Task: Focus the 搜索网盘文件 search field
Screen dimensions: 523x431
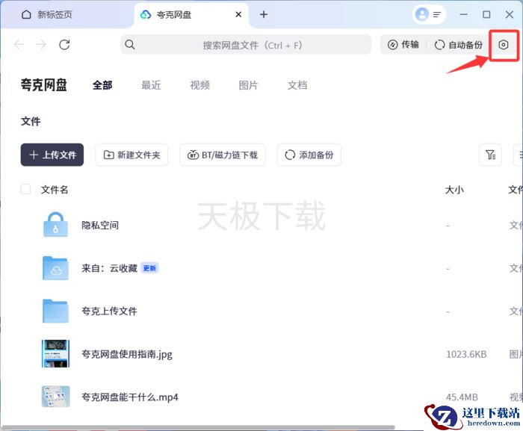Action: [x=246, y=44]
